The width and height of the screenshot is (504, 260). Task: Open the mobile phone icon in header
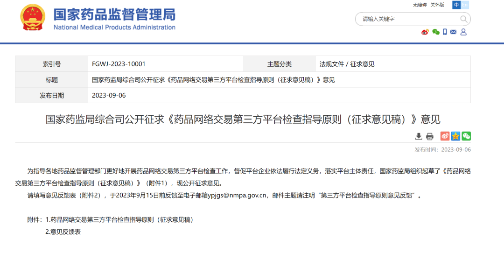(445, 32)
